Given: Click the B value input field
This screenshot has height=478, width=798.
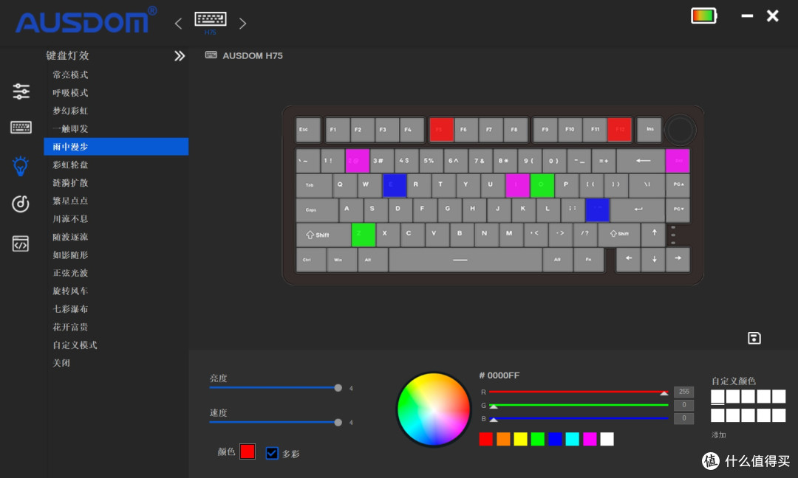Looking at the screenshot, I should (x=683, y=418).
